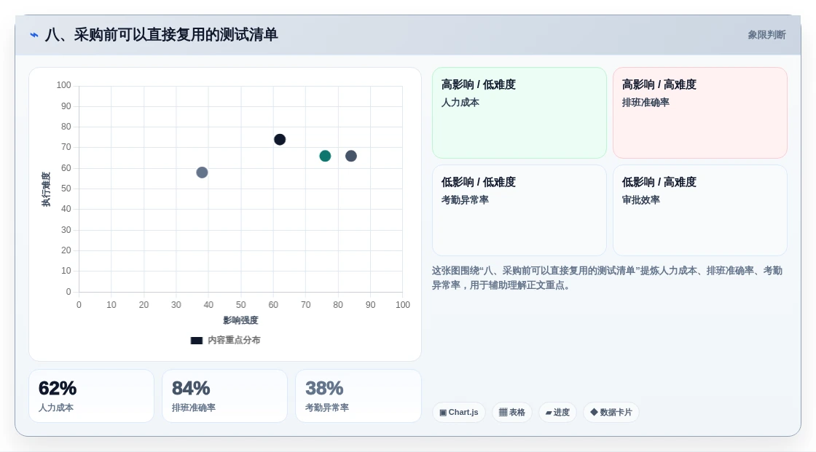Open the 低影响 / 高难度 quadrant card
Image resolution: width=816 pixels, height=452 pixels.
click(700, 210)
